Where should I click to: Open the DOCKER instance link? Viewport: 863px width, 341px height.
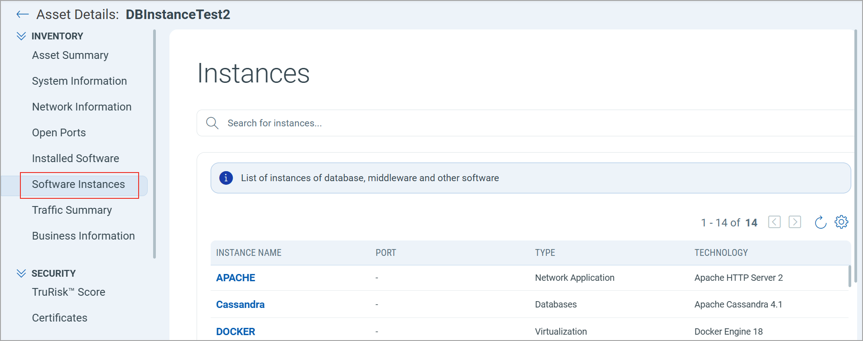(236, 331)
